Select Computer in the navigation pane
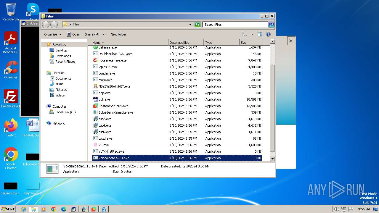Image resolution: width=379 pixels, height=213 pixels. [59, 106]
